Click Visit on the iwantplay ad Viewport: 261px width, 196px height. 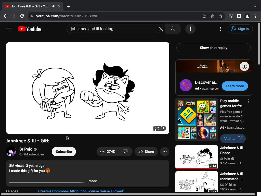click(233, 139)
